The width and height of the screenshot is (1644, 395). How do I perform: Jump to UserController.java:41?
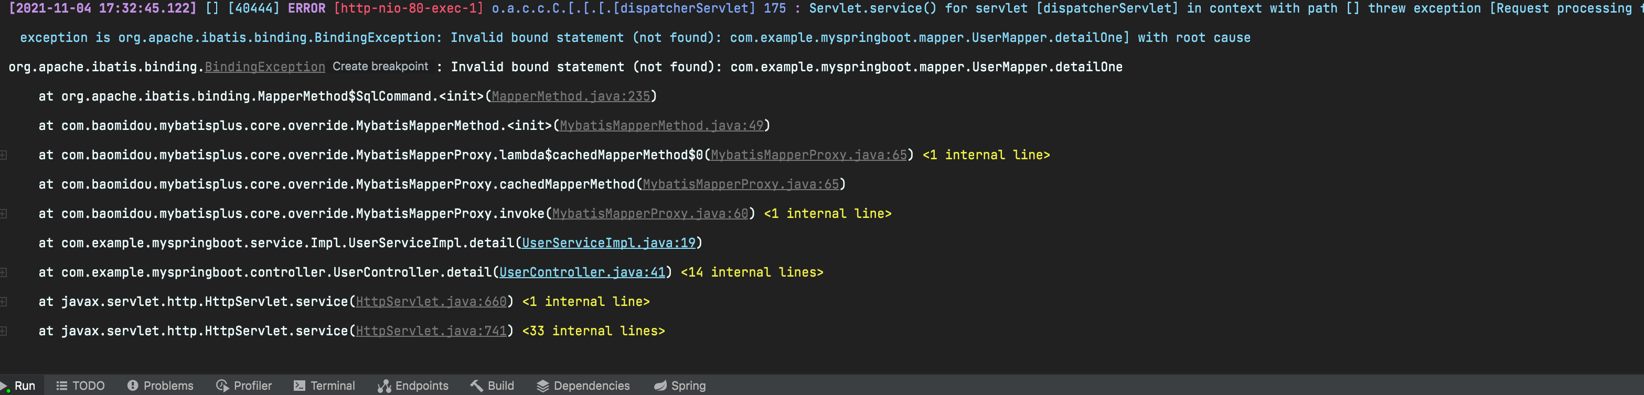pyautogui.click(x=582, y=273)
